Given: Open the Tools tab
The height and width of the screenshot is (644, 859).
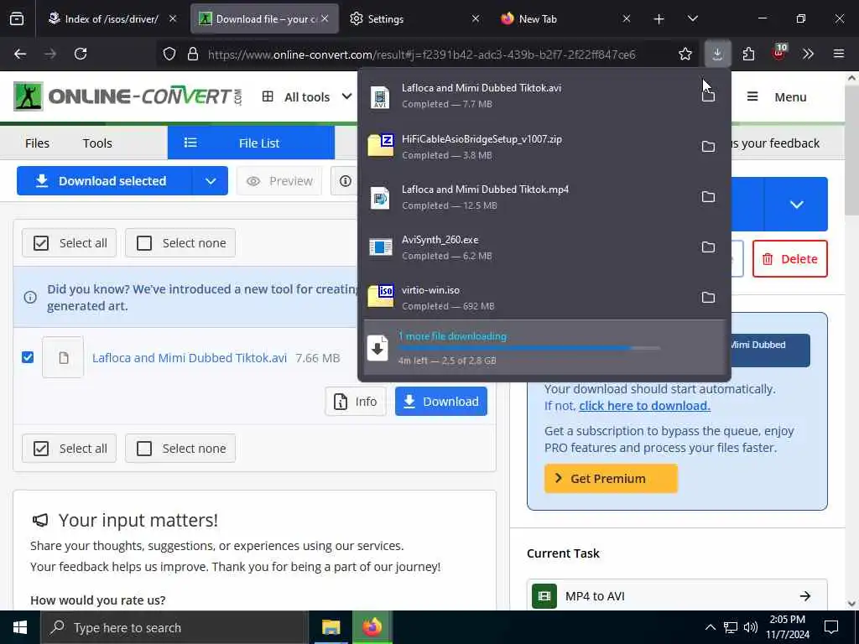Looking at the screenshot, I should point(97,143).
